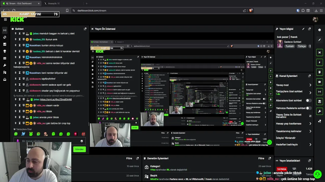Open the analytics chart icon in left sidebar
This screenshot has width=325, height=182.
coord(5,44)
